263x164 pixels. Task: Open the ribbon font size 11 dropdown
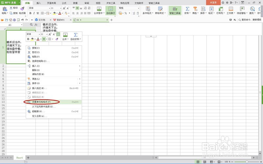[x=61, y=8]
